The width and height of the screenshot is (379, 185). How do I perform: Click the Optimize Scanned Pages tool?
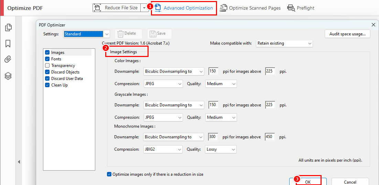250,8
